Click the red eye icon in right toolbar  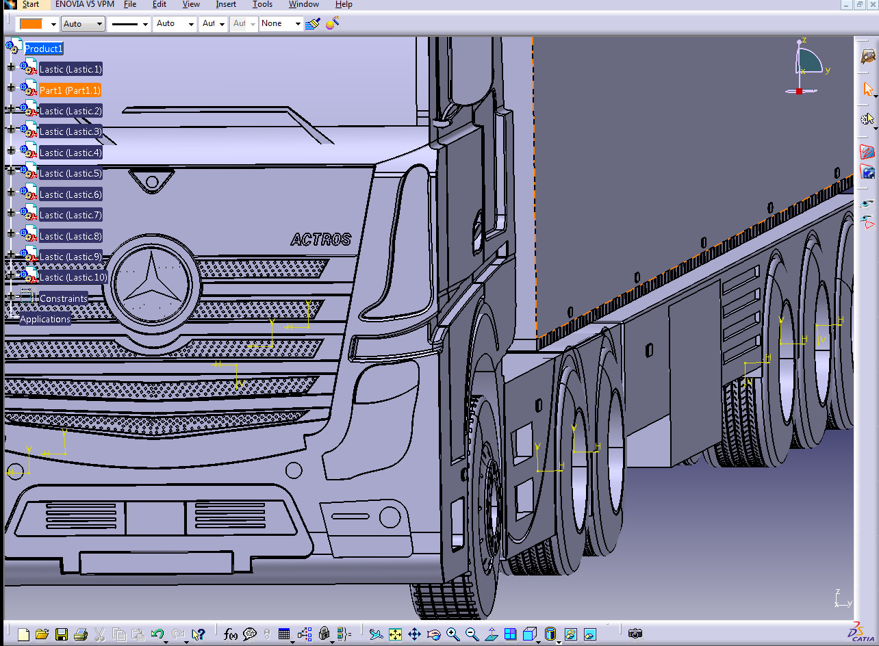[x=868, y=221]
